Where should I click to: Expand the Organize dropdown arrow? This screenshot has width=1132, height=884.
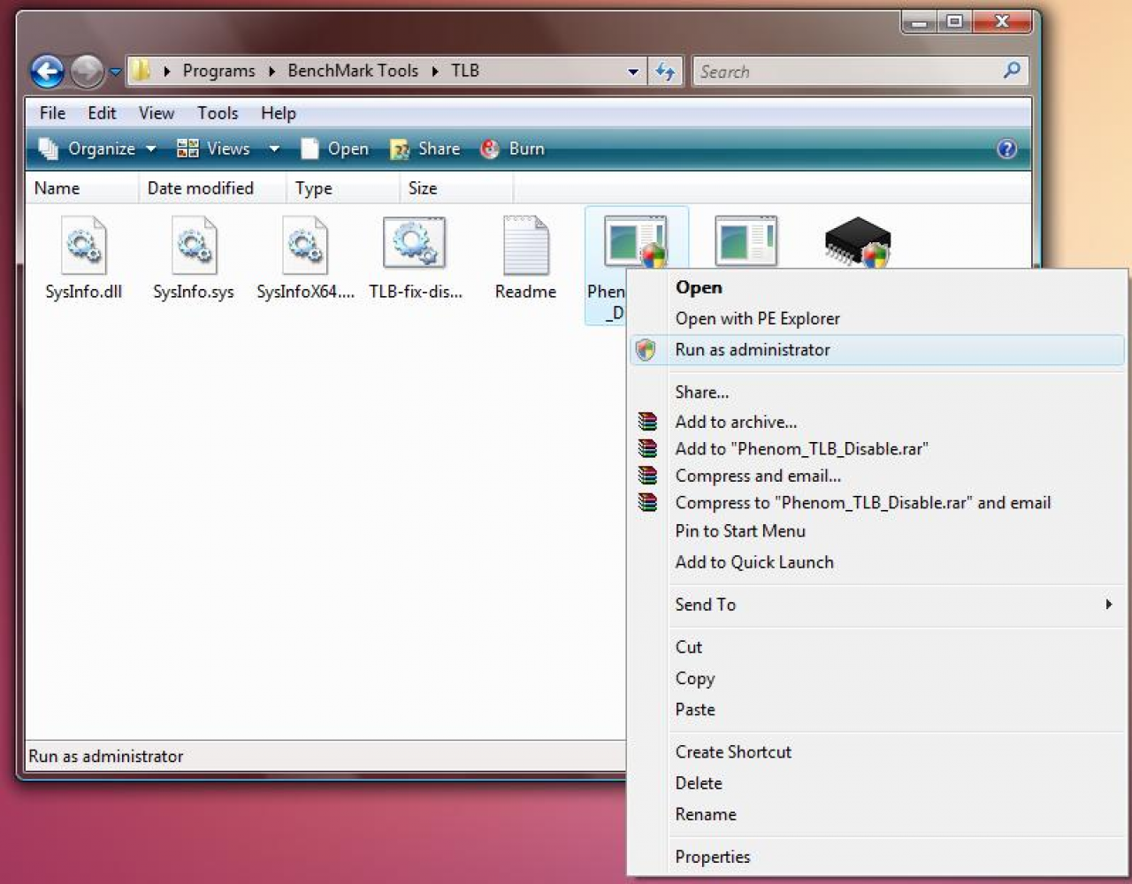(x=151, y=149)
